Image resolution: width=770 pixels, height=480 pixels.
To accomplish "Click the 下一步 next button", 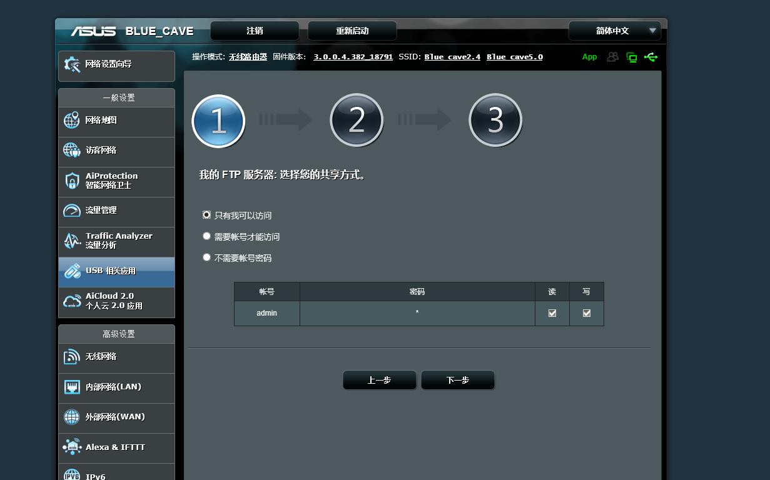I will (x=458, y=380).
